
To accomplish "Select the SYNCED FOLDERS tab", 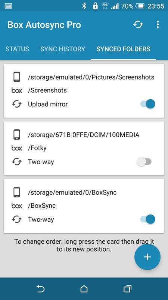I will (x=124, y=49).
